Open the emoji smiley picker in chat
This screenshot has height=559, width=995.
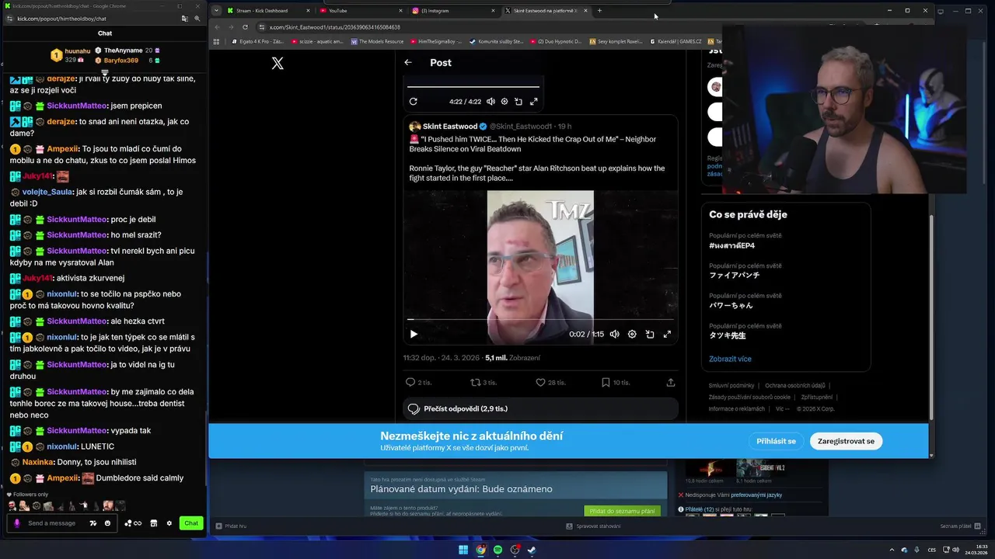coord(107,523)
